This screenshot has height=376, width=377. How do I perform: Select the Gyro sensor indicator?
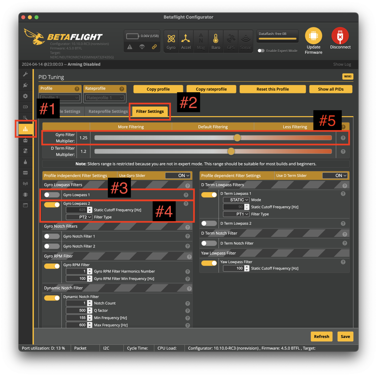point(171,41)
